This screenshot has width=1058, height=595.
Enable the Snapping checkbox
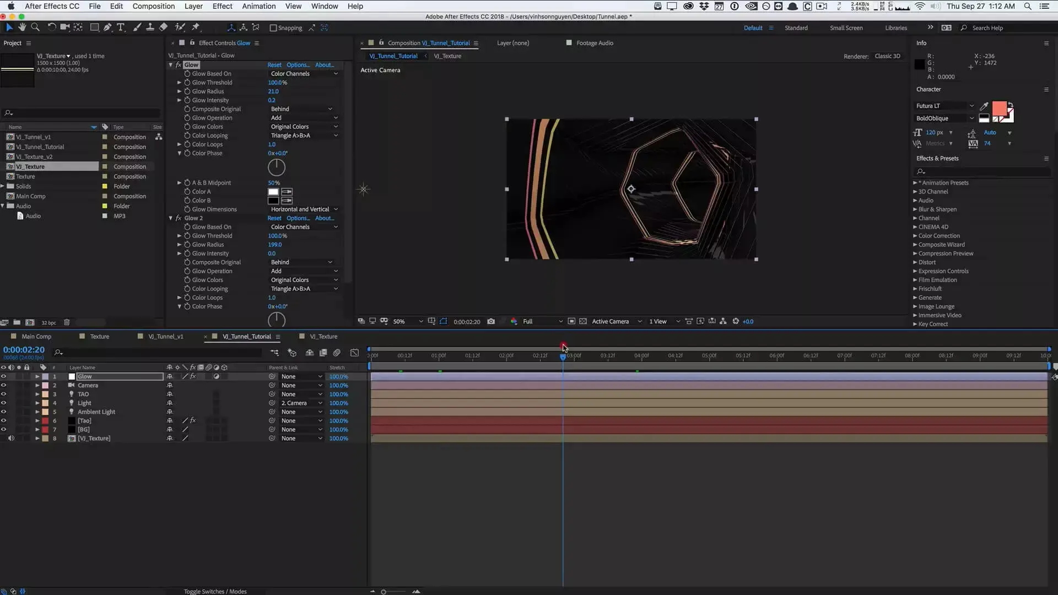pos(273,28)
